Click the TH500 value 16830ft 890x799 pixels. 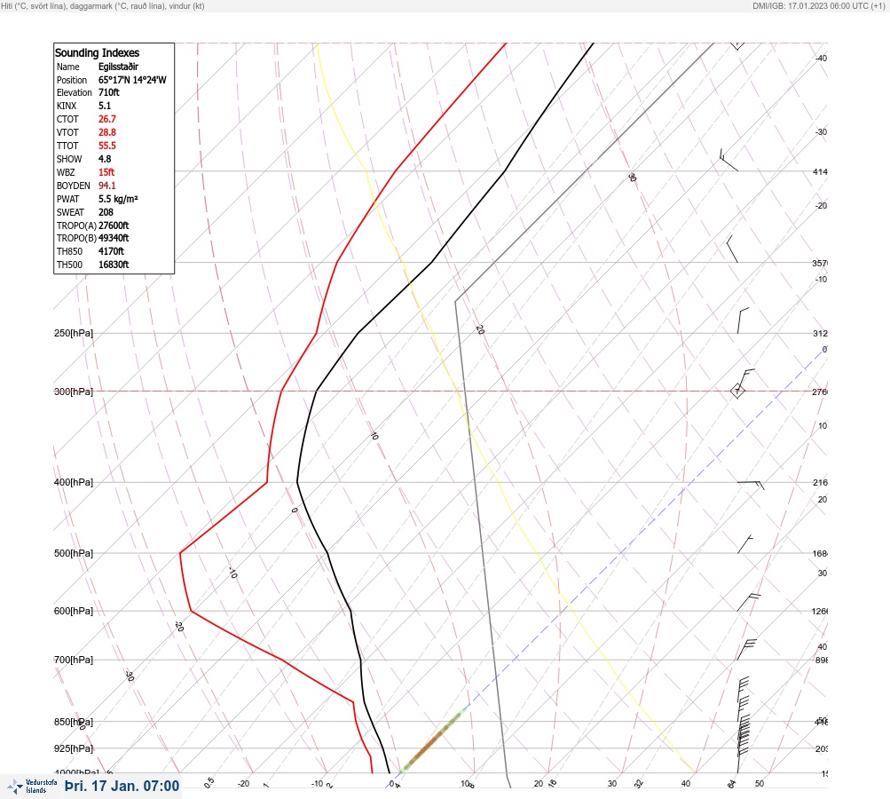[x=114, y=265]
